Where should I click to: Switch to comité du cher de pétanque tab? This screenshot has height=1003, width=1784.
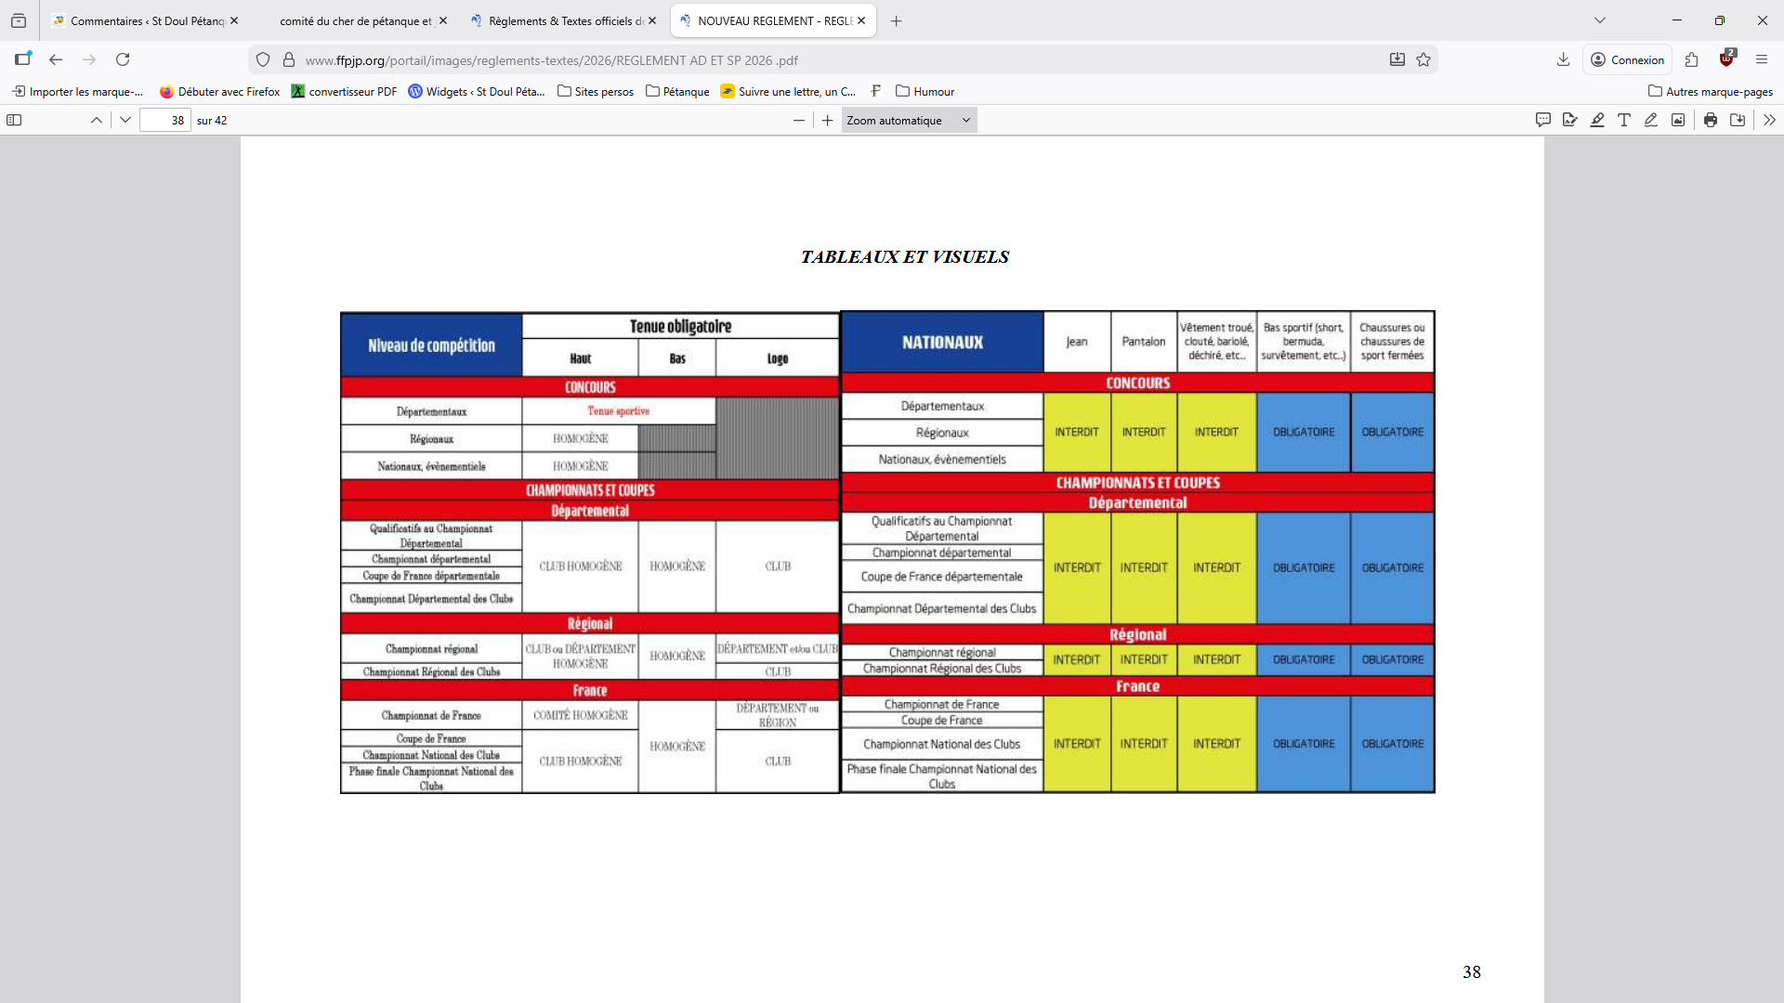(x=356, y=20)
